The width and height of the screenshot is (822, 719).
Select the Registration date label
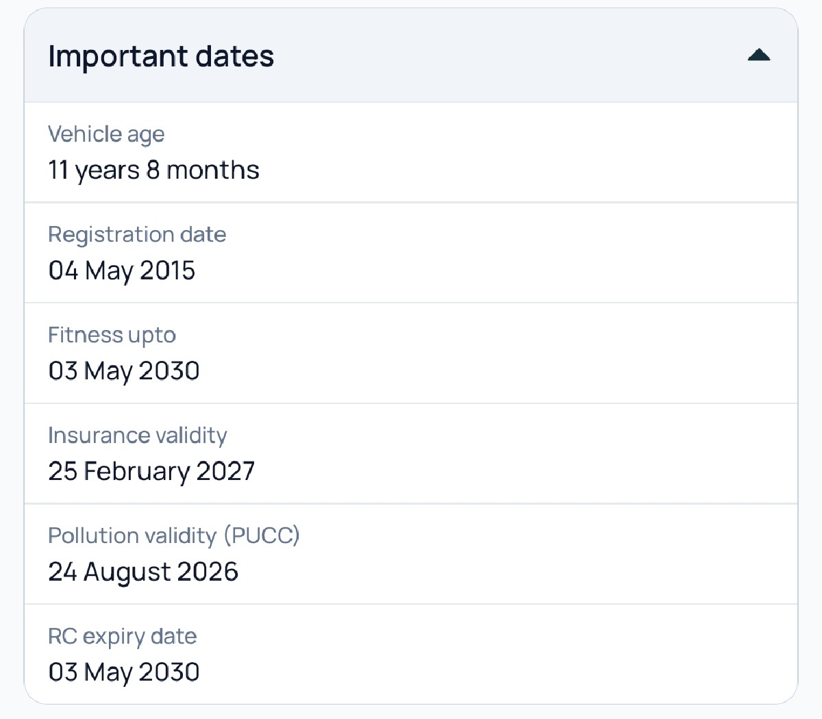137,235
